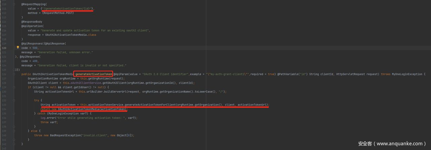
Task: Click the @ApiOperation annotation
Action: 32,26
